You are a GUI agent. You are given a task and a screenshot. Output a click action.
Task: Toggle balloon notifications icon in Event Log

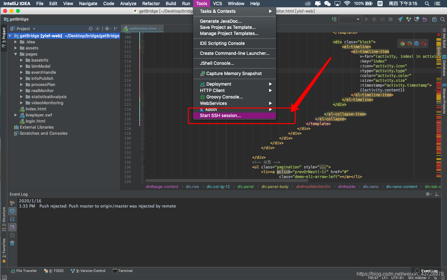pyautogui.click(x=12, y=211)
